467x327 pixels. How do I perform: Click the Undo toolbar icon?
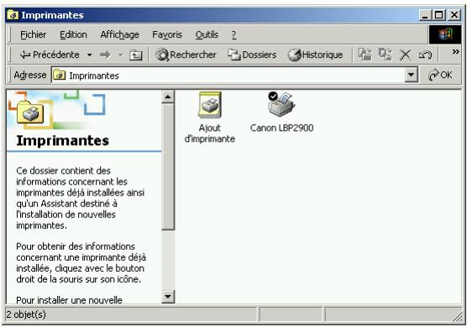425,55
